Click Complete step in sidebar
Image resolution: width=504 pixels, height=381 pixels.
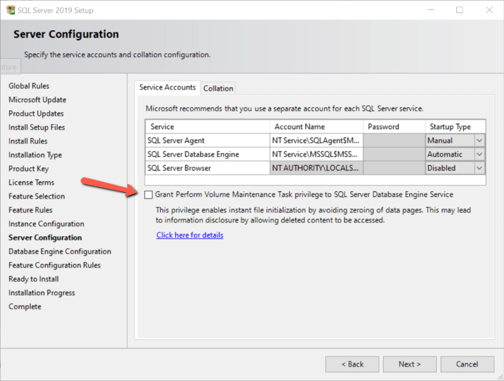click(25, 306)
